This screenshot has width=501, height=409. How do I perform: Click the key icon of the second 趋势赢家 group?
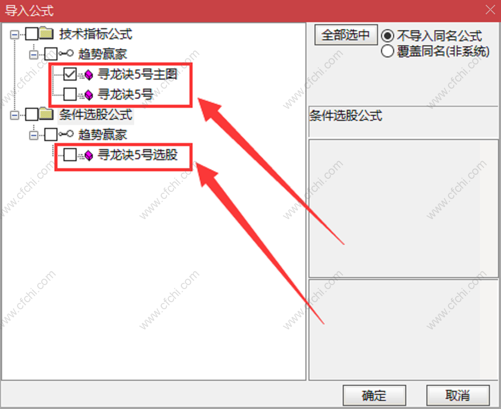[66, 134]
